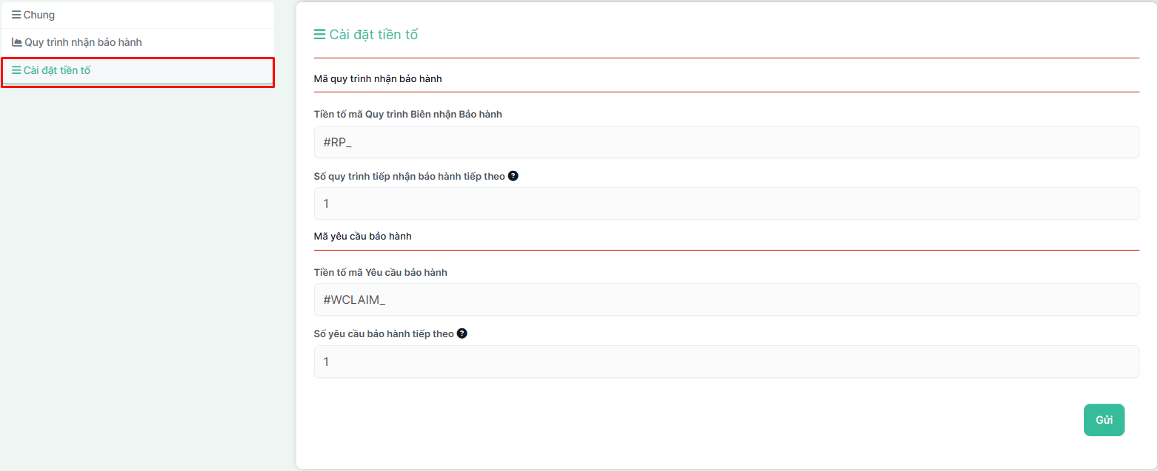
Task: Click label Tiền tố mã Yêu cầu bảo hành
Action: 380,272
